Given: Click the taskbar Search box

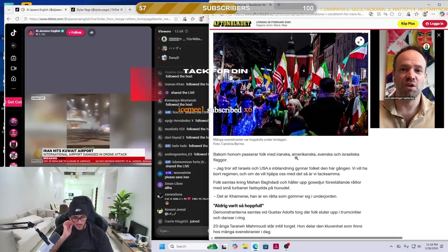Looking at the screenshot, I should [x=193, y=246].
